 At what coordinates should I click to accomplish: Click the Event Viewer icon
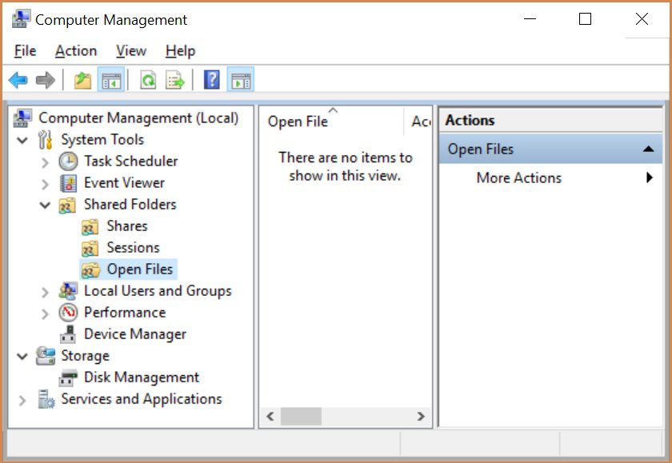[x=69, y=183]
